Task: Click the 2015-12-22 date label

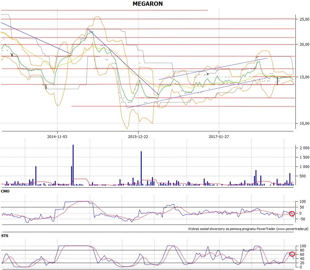Action: (x=138, y=137)
